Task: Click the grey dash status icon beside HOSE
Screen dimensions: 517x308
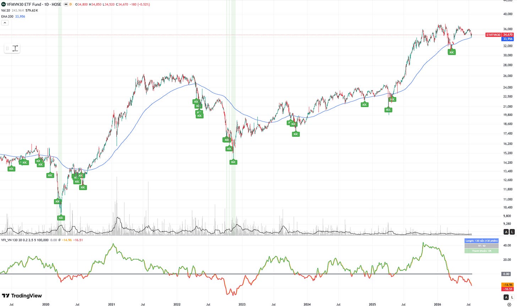Action: (66, 4)
